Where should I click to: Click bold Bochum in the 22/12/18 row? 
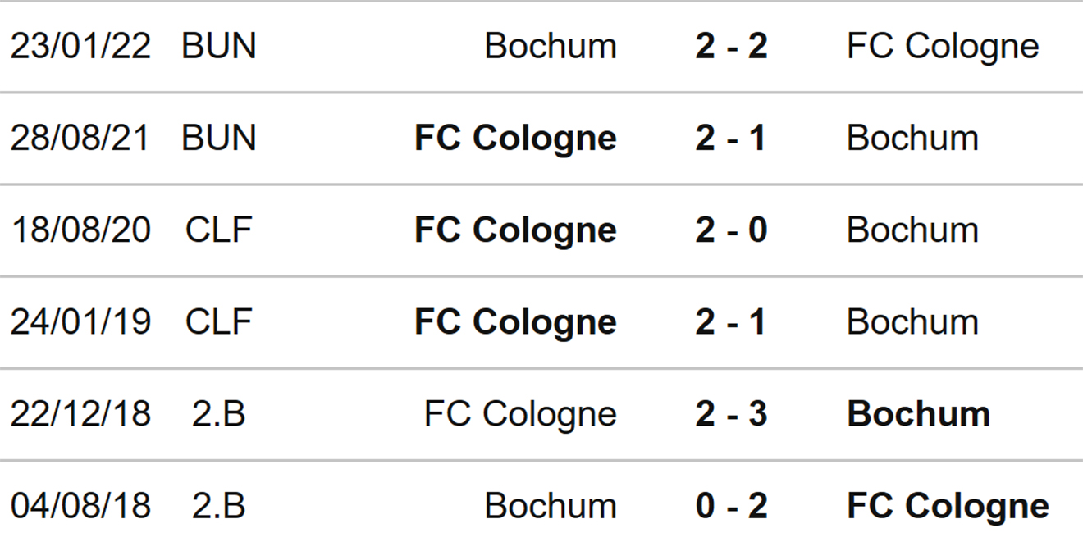918,413
